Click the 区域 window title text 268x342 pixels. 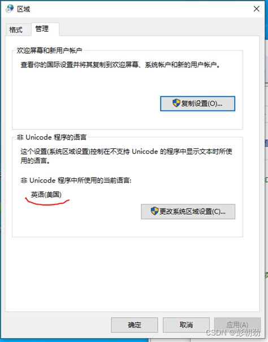coord(24,9)
